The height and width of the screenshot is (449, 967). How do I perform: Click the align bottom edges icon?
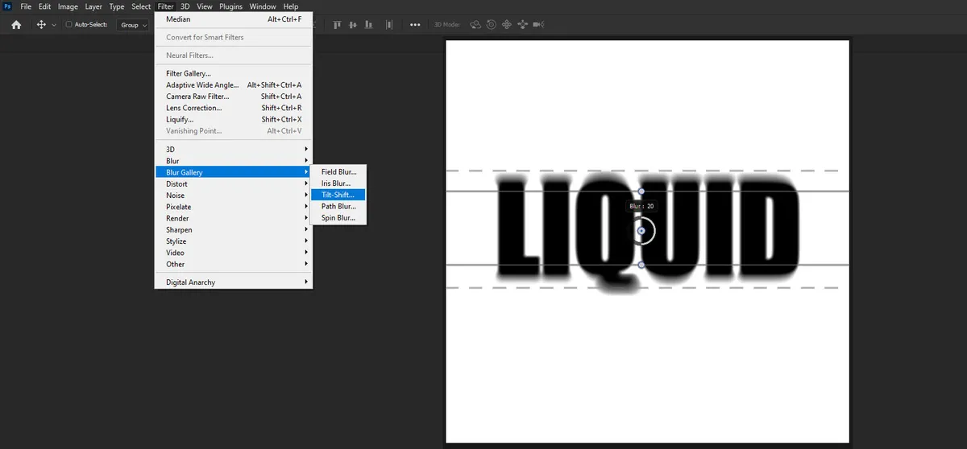point(369,25)
